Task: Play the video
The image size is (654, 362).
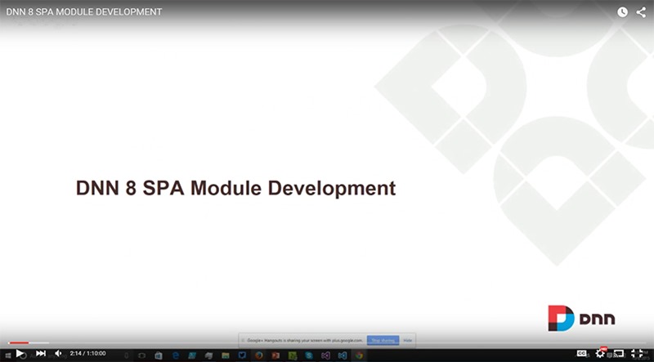Action: click(x=20, y=353)
